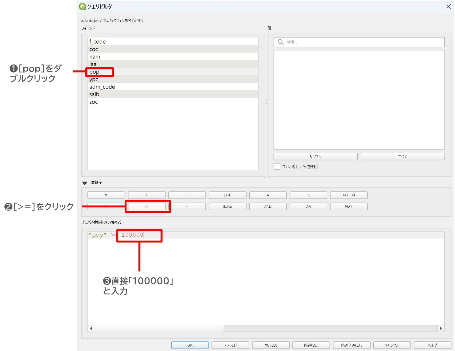The image size is (455, 351).
Task: Select the salb field
Action: pyautogui.click(x=173, y=94)
